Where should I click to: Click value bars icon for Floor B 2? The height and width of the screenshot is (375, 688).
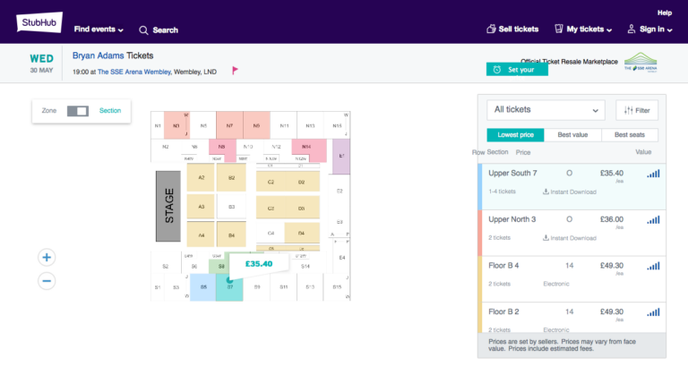653,312
